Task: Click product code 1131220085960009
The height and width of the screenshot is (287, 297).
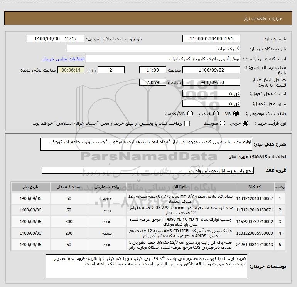Action: point(255,233)
